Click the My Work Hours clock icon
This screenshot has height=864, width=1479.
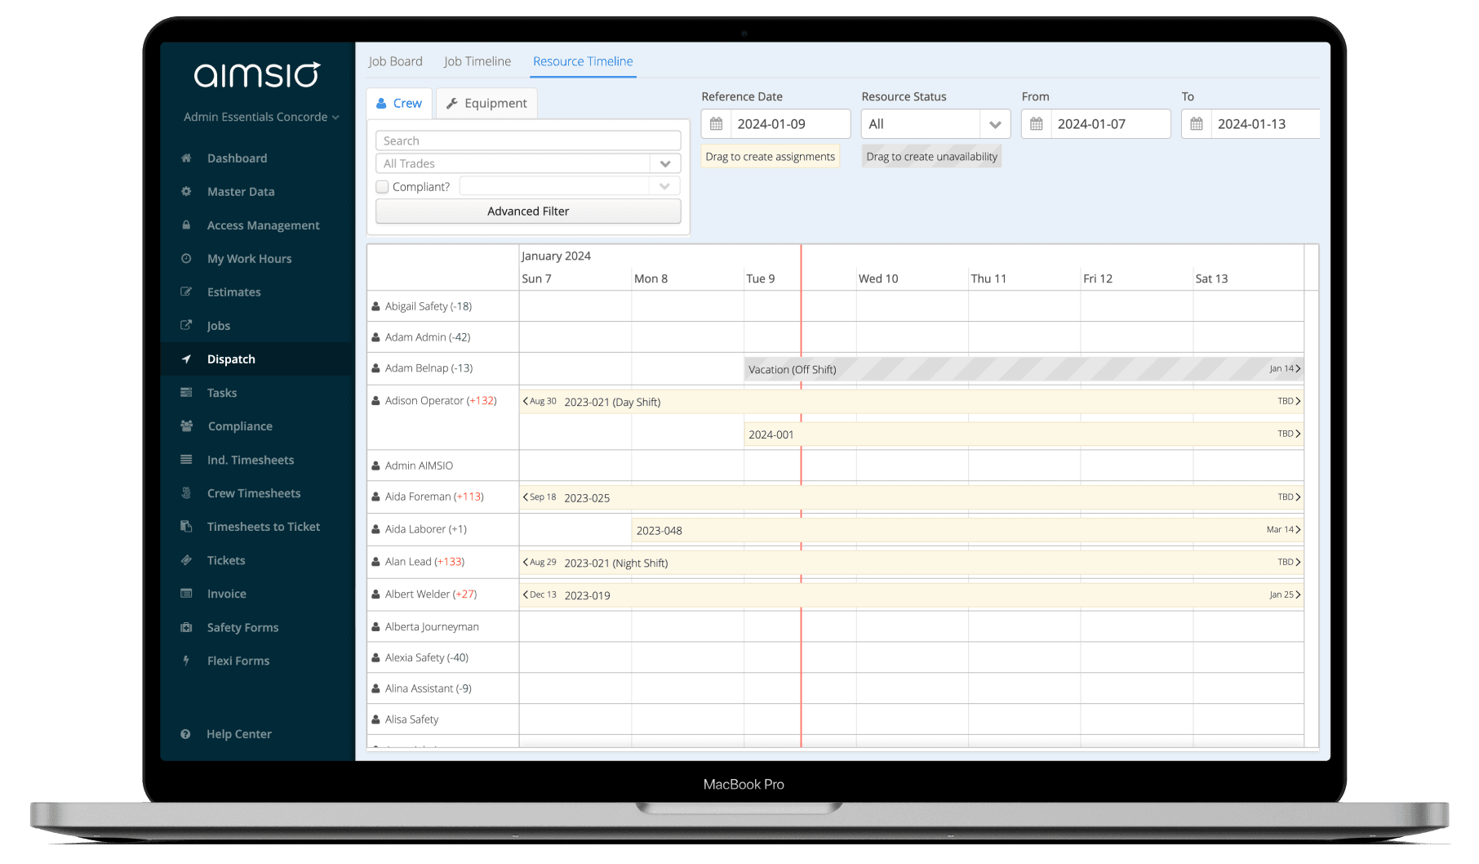tap(186, 259)
